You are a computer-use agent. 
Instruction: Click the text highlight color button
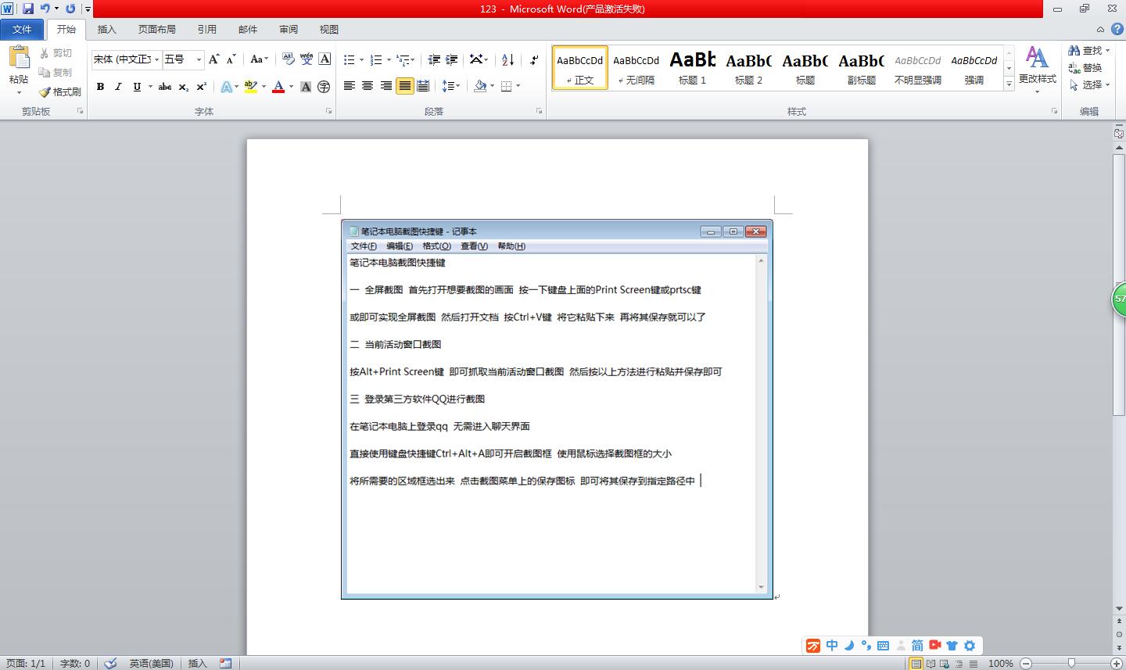click(250, 87)
